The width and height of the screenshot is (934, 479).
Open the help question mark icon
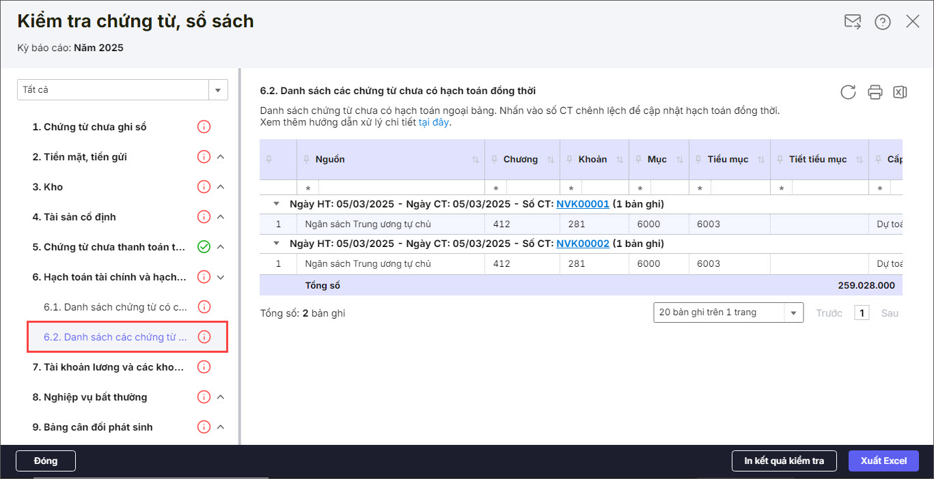pyautogui.click(x=883, y=22)
